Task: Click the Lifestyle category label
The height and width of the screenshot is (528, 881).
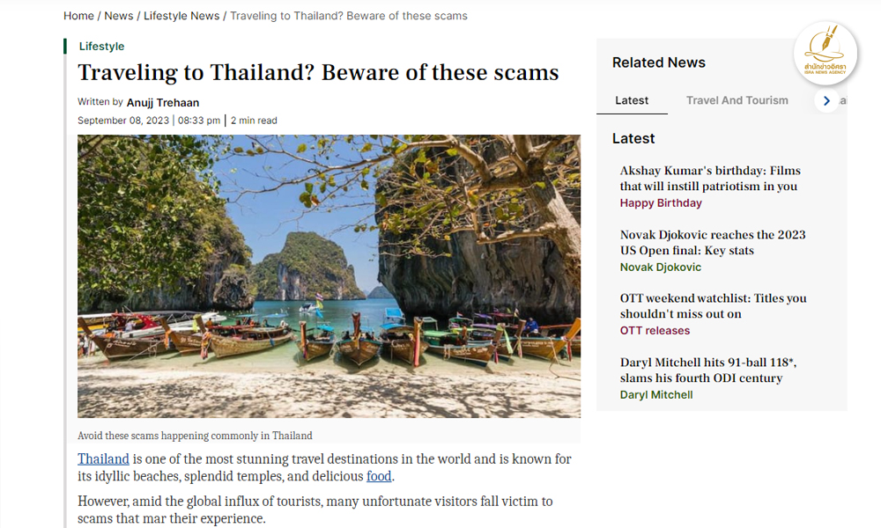Action: 101,46
